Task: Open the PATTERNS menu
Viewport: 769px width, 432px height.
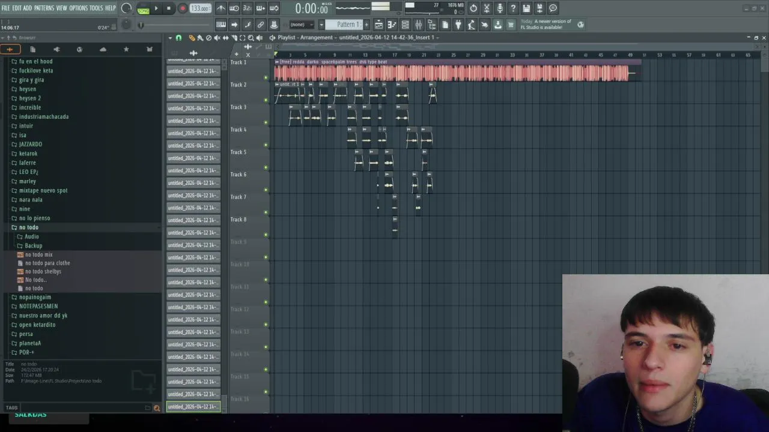Action: 44,8
